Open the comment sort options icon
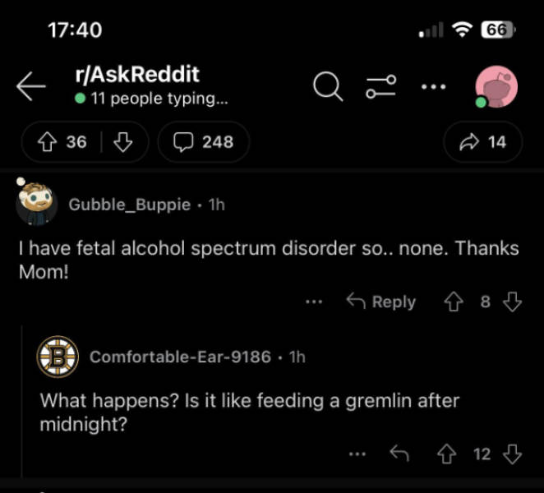544x493 pixels. coord(381,86)
